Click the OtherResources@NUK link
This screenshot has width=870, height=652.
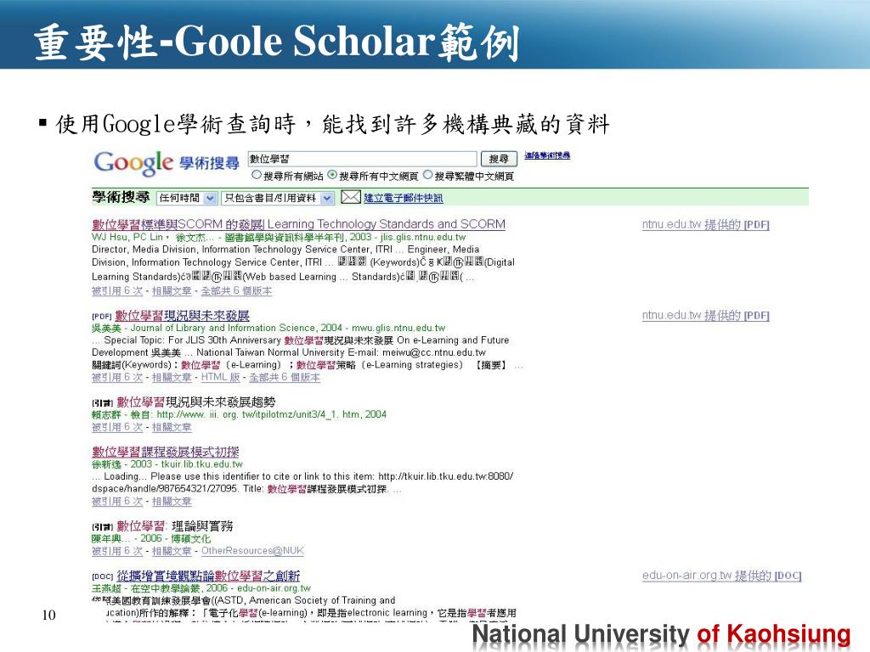(252, 551)
